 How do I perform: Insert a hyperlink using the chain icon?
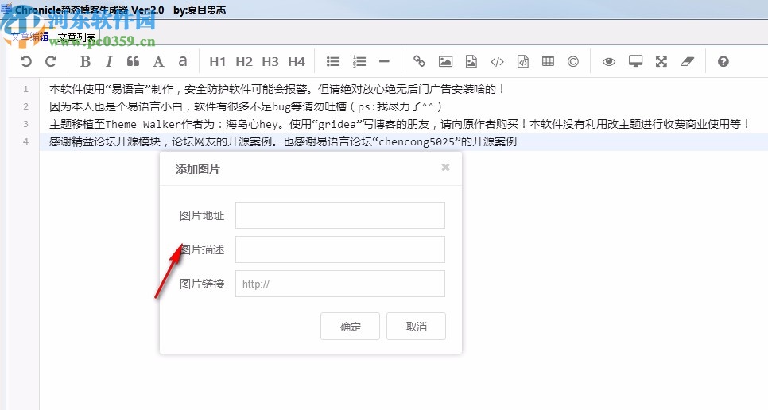click(419, 61)
